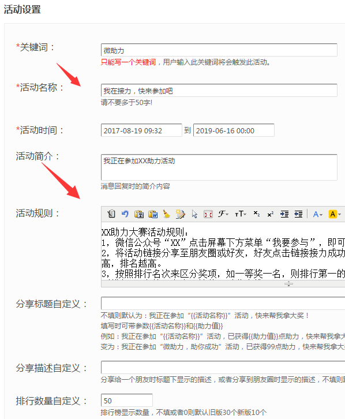This screenshot has width=345, height=419.
Task: Click the red hint 只能写一个关键词
Action: coord(128,62)
